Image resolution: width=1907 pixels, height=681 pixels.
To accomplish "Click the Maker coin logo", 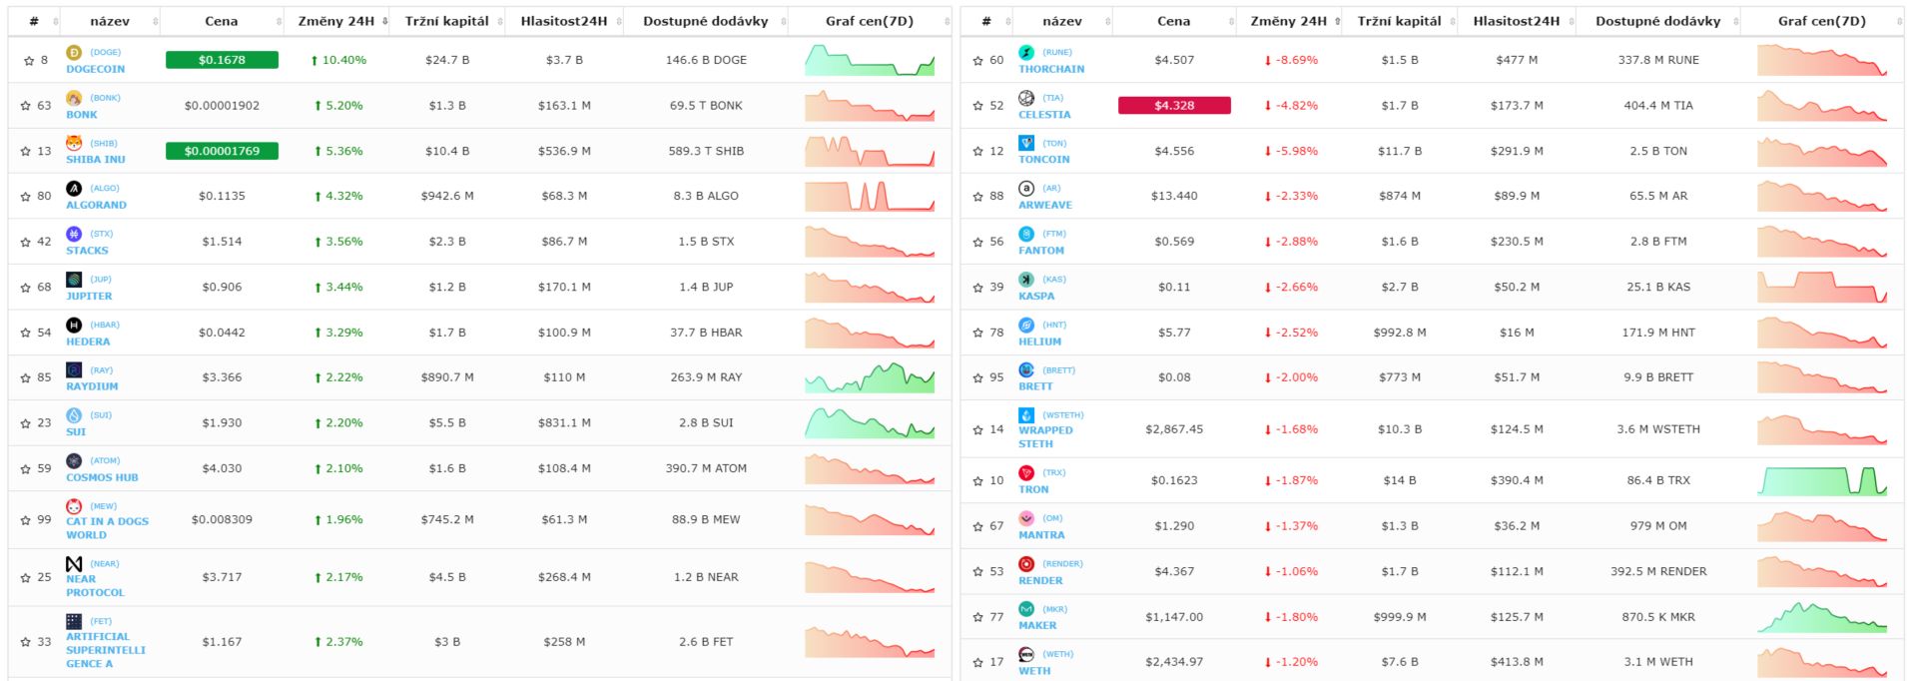I will pyautogui.click(x=1026, y=608).
